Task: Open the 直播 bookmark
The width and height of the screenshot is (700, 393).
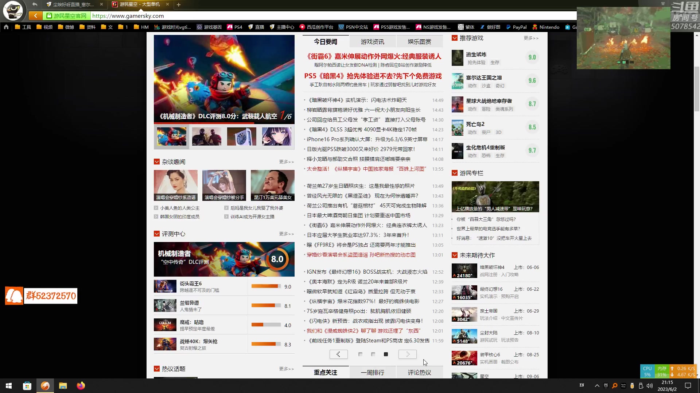Action: [256, 27]
